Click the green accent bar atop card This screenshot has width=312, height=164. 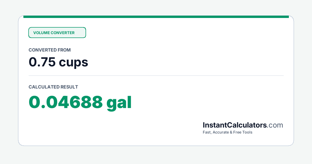[156, 17]
